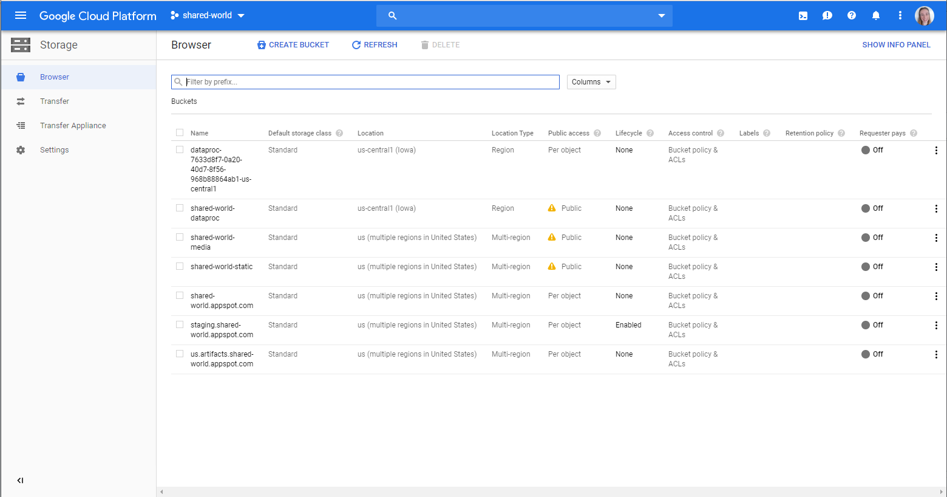Click the help icon next to Retention policy
The width and height of the screenshot is (947, 497).
point(841,133)
